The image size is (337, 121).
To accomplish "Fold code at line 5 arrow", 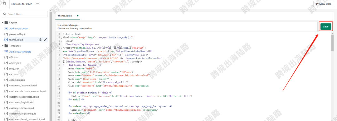I will (61, 48).
